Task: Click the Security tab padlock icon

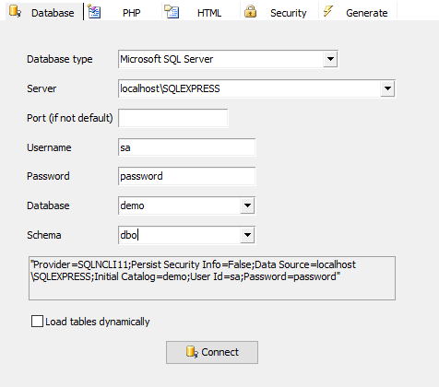Action: pyautogui.click(x=250, y=12)
